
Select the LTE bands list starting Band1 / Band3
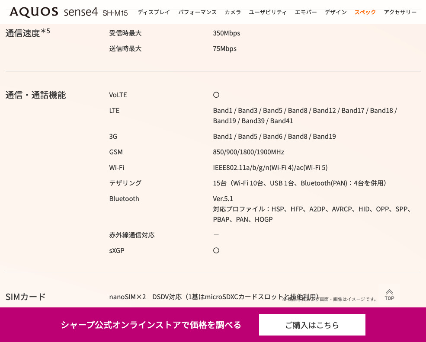(x=305, y=116)
